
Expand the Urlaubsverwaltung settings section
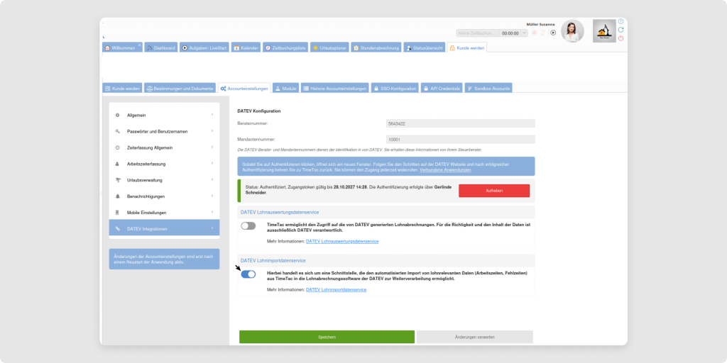pos(164,180)
